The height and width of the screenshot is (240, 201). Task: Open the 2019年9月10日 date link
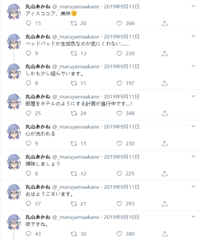[x=122, y=217]
